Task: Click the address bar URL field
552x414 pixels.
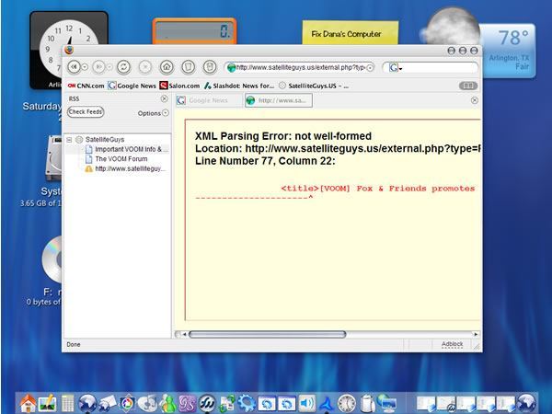Action: pyautogui.click(x=300, y=67)
